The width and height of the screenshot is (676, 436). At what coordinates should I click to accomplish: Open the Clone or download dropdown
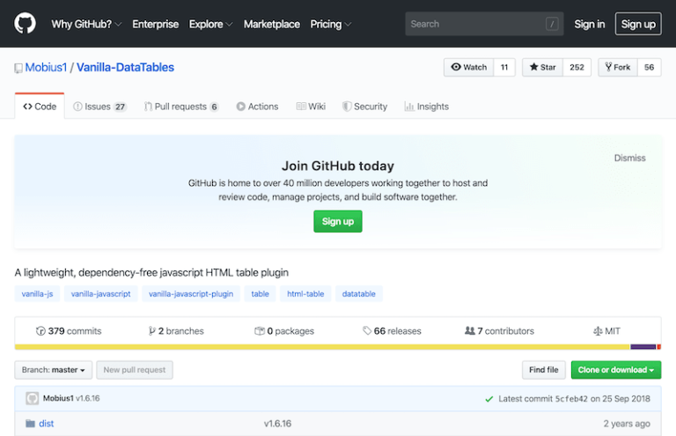point(615,370)
